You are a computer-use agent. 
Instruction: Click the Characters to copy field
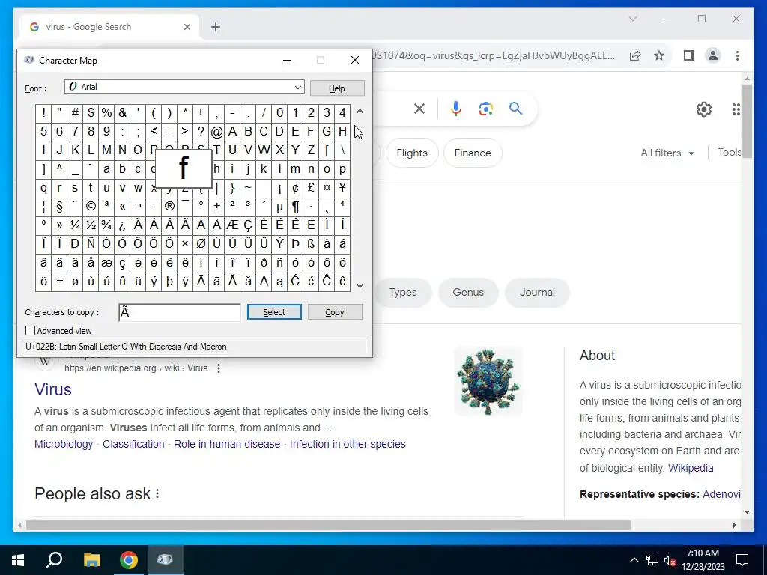180,312
